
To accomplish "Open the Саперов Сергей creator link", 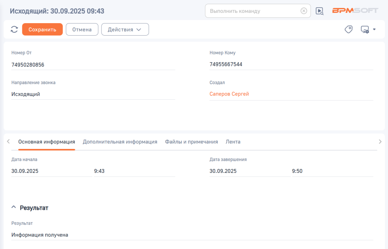I will pyautogui.click(x=229, y=94).
